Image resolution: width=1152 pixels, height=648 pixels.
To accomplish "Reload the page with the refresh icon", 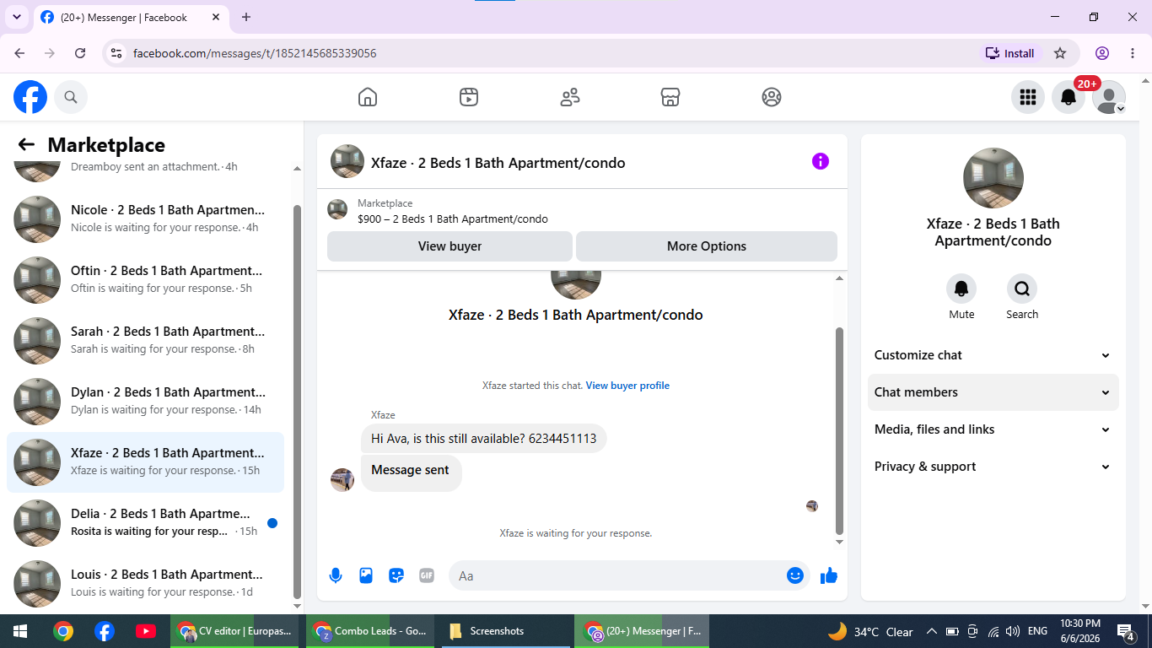I will click(x=80, y=53).
